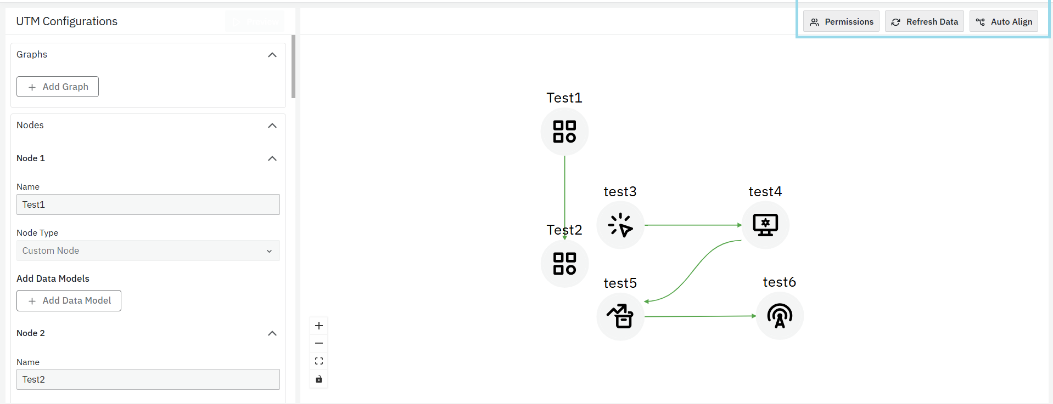The image size is (1053, 404).
Task: Fit the graph to view
Action: [319, 361]
